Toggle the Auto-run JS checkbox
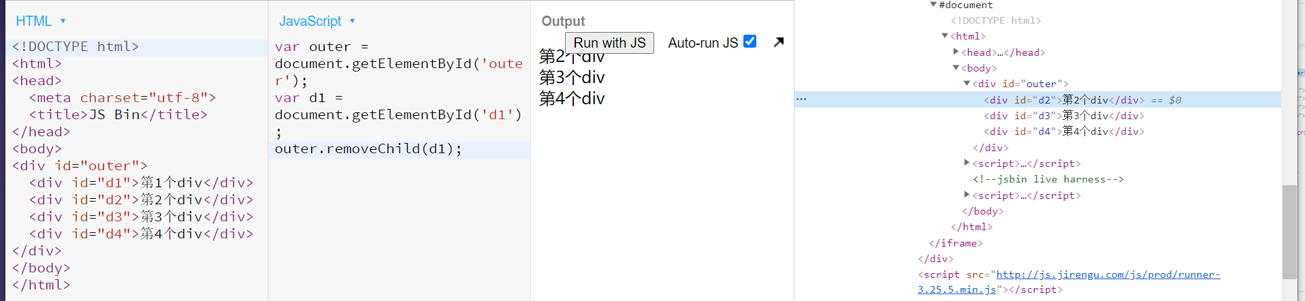The width and height of the screenshot is (1305, 301). pos(750,42)
